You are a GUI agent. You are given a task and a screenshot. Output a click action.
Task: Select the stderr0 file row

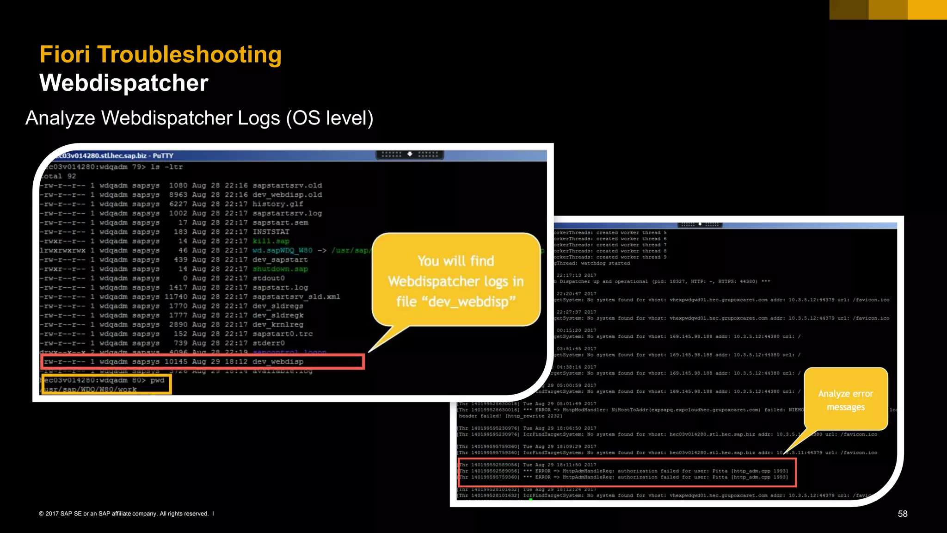coord(162,343)
